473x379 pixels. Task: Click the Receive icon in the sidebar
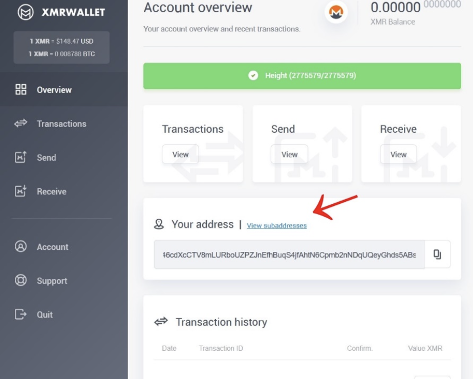[x=21, y=191]
